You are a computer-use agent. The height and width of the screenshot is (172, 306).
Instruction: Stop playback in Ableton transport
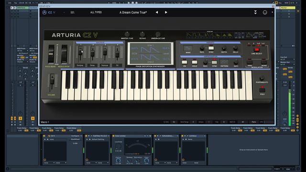(x=133, y=3)
